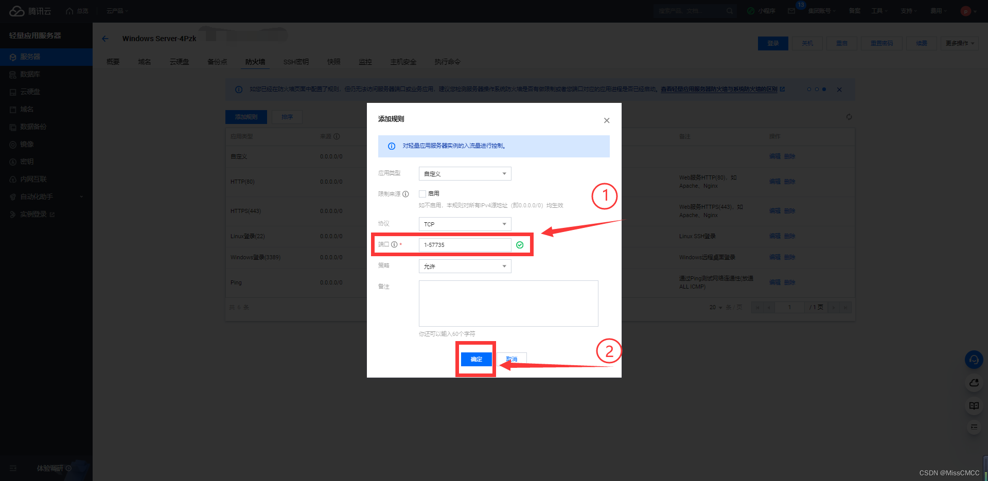Expand the 工具 dropdown in top bar

point(879,11)
